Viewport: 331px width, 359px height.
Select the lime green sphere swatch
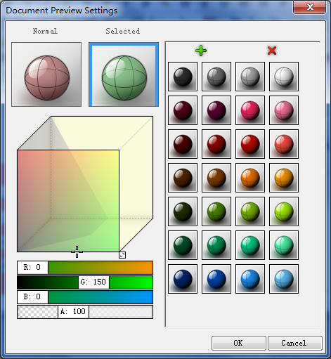(x=284, y=211)
